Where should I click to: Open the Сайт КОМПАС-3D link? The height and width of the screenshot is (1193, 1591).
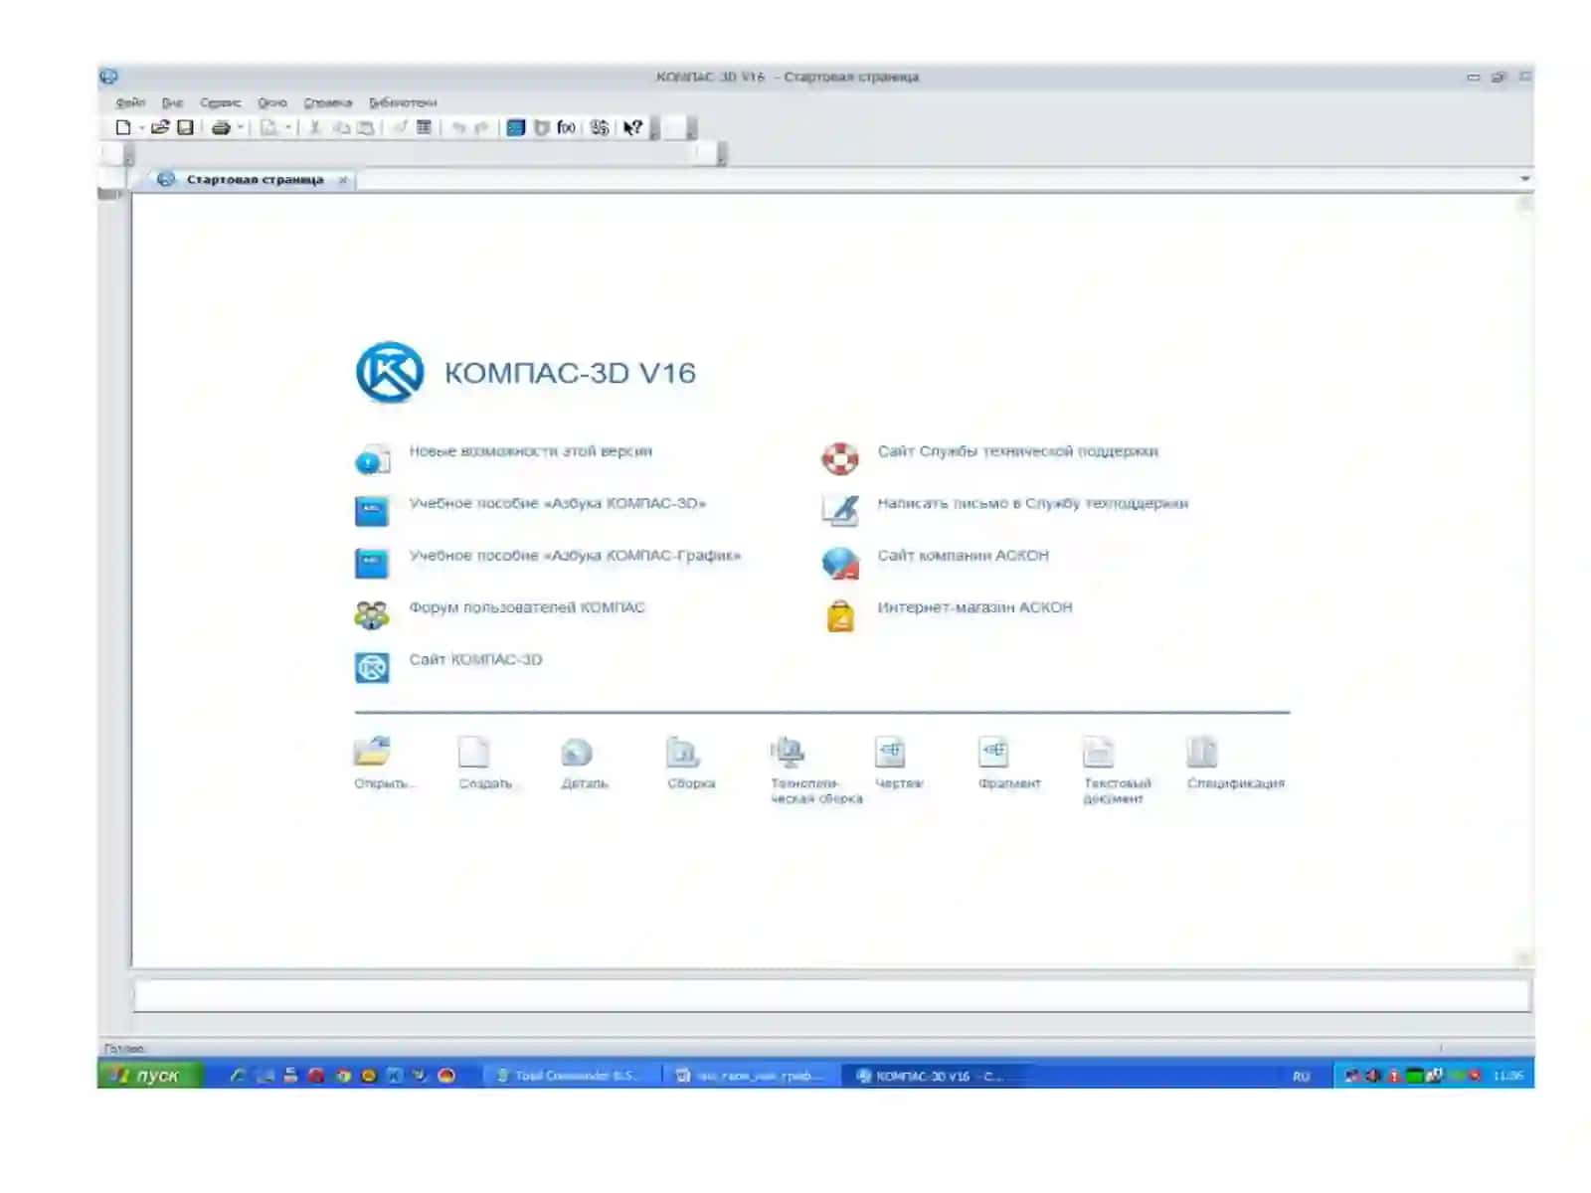click(475, 659)
